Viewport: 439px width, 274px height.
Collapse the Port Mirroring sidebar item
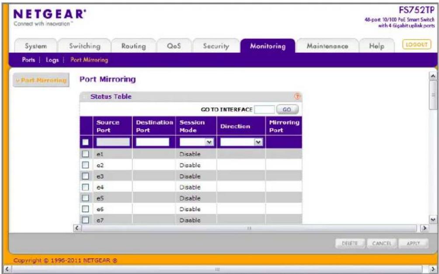coord(41,80)
